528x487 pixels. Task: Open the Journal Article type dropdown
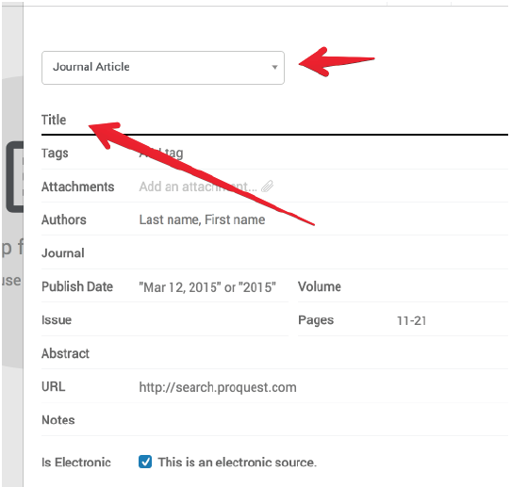coord(163,68)
